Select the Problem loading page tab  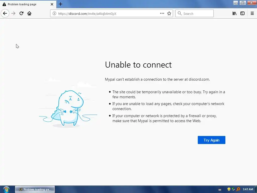28,4
